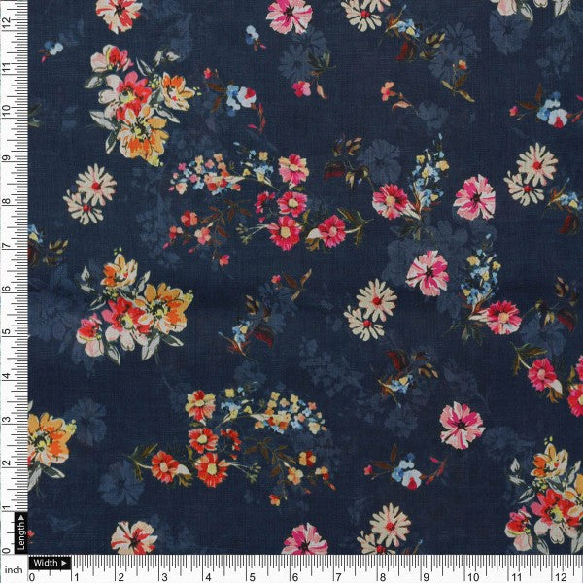The height and width of the screenshot is (583, 583).
Task: Click number 2 on the length ruler
Action: [x=7, y=463]
